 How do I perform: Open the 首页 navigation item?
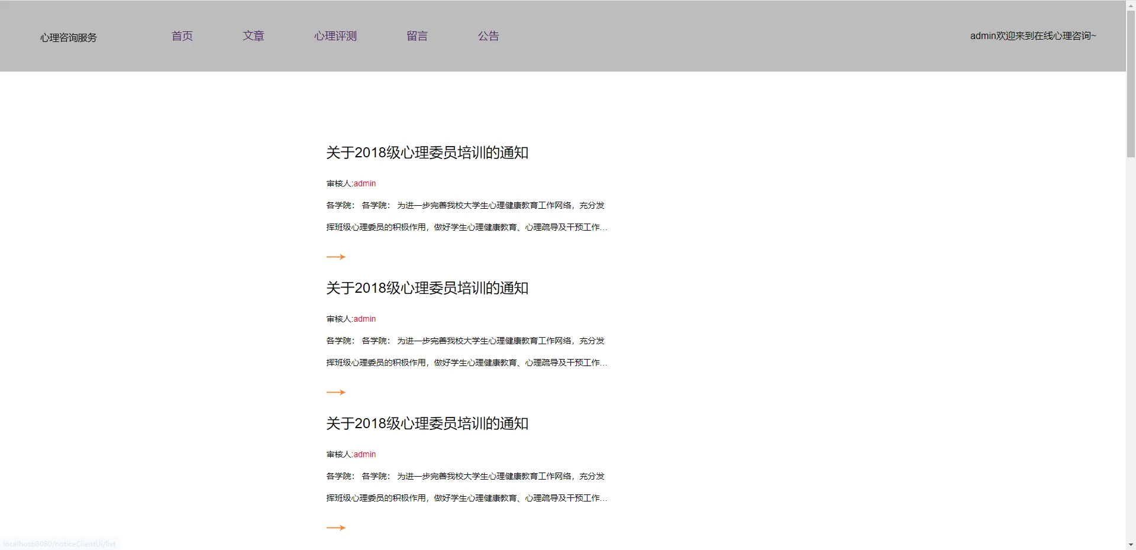click(182, 35)
